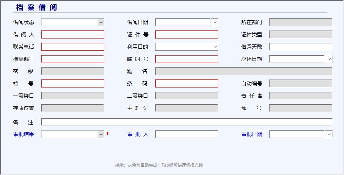Click the greyed 一级类目 field

click(72, 96)
